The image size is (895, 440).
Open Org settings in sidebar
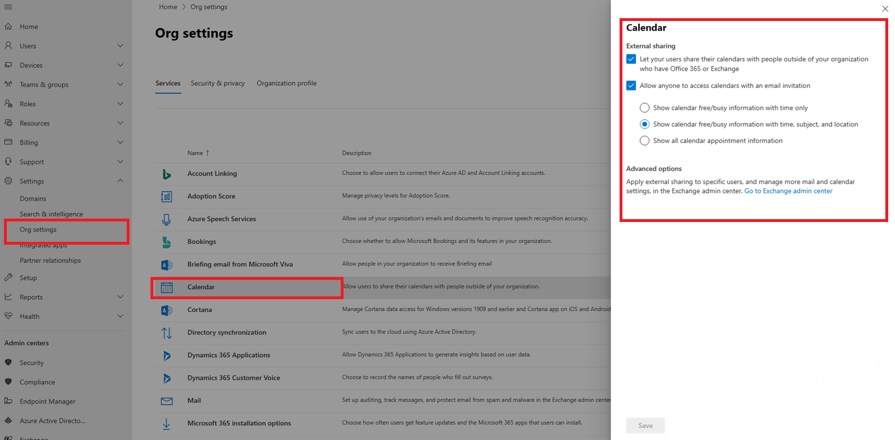pyautogui.click(x=38, y=229)
